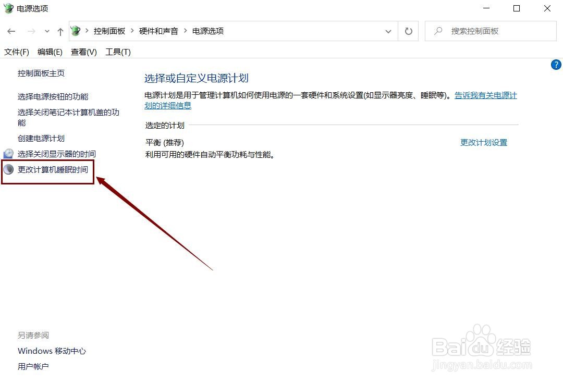Click the icon beside 更改计算机睡眠时间
The image size is (563, 384).
[x=8, y=169]
